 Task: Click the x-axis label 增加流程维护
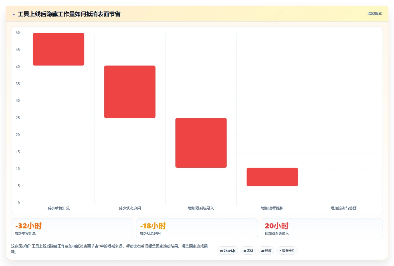pos(272,208)
